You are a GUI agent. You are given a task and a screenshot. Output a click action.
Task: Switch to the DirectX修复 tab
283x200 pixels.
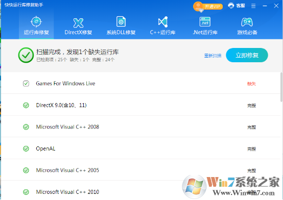click(x=78, y=26)
